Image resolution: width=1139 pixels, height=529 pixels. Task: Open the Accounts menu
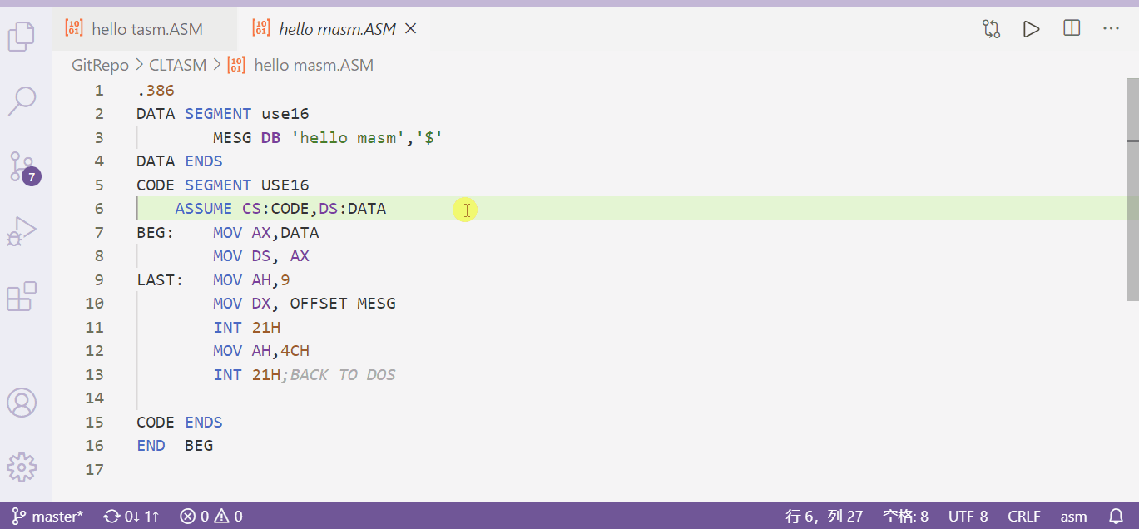click(22, 403)
